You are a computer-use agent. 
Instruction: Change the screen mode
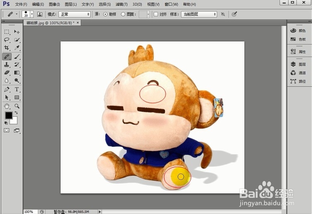(17, 130)
